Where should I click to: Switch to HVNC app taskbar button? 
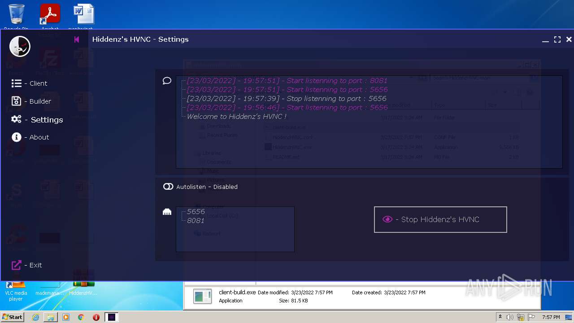[x=112, y=317]
